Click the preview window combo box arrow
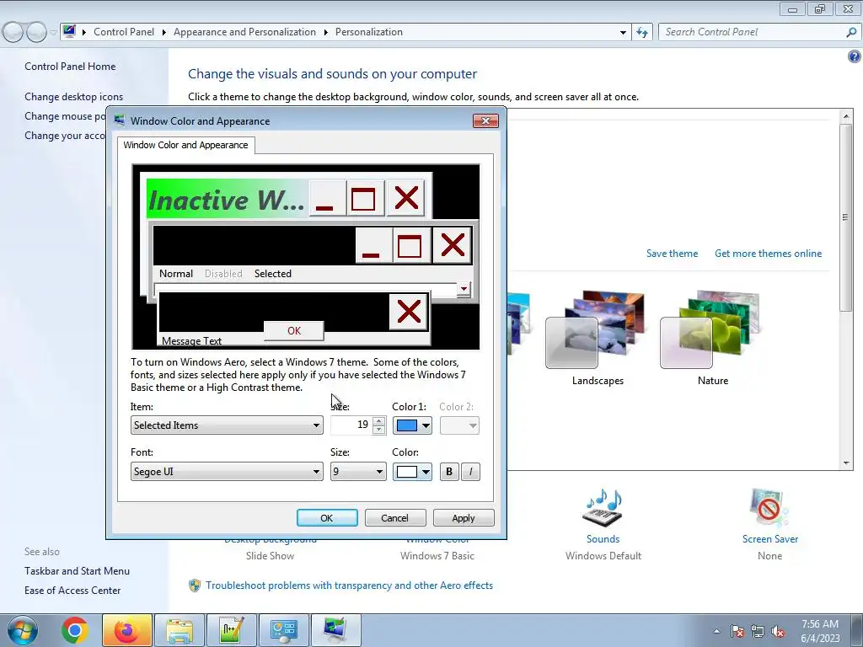 pyautogui.click(x=464, y=289)
